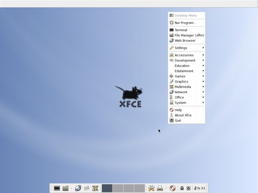The width and height of the screenshot is (258, 193).
Task: Expand the Network submenu
Action: click(187, 92)
